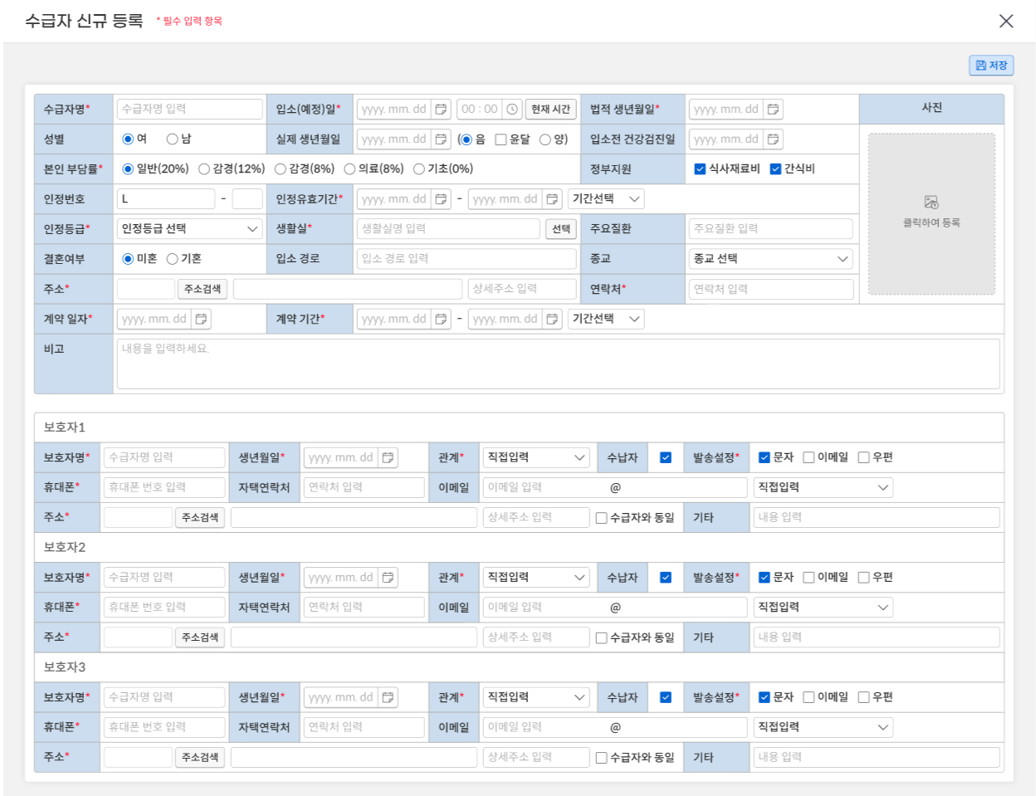Screen dimensions: 1036x796
Task: Click the recipient 연락처 input field
Action: coord(771,289)
